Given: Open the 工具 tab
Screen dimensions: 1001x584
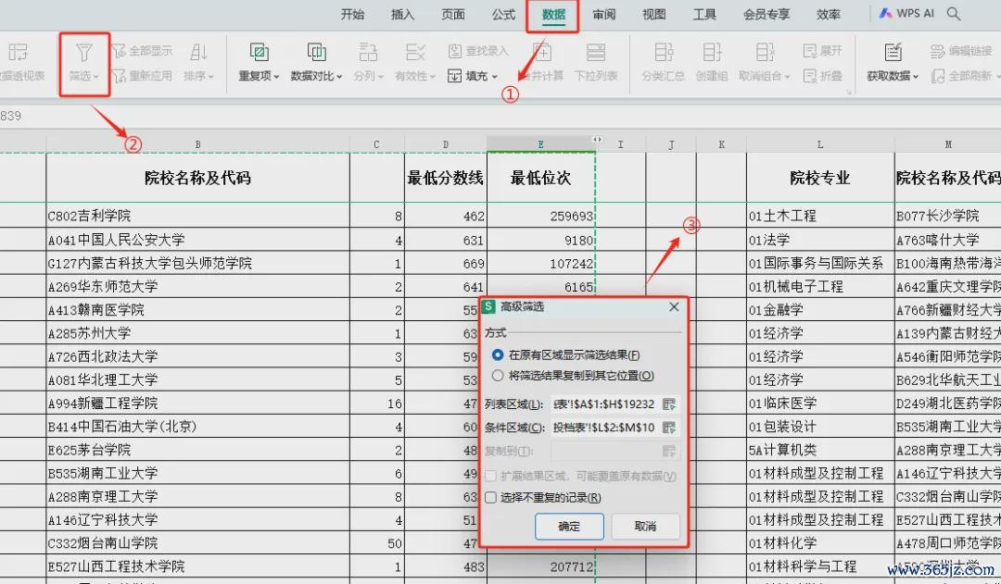Looking at the screenshot, I should point(704,14).
